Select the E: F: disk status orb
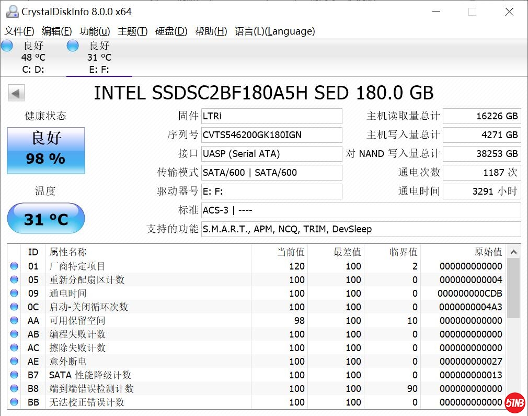The image size is (528, 416). click(73, 46)
